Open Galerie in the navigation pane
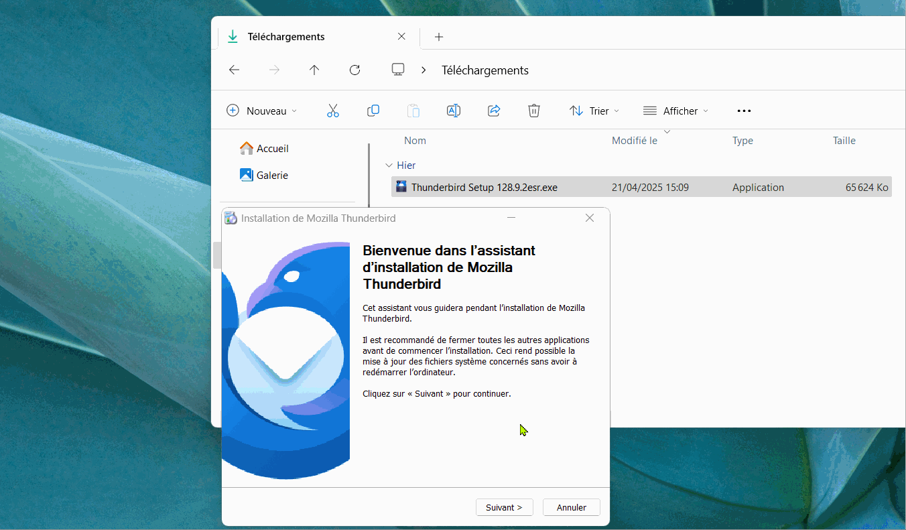The image size is (906, 530). pyautogui.click(x=264, y=176)
